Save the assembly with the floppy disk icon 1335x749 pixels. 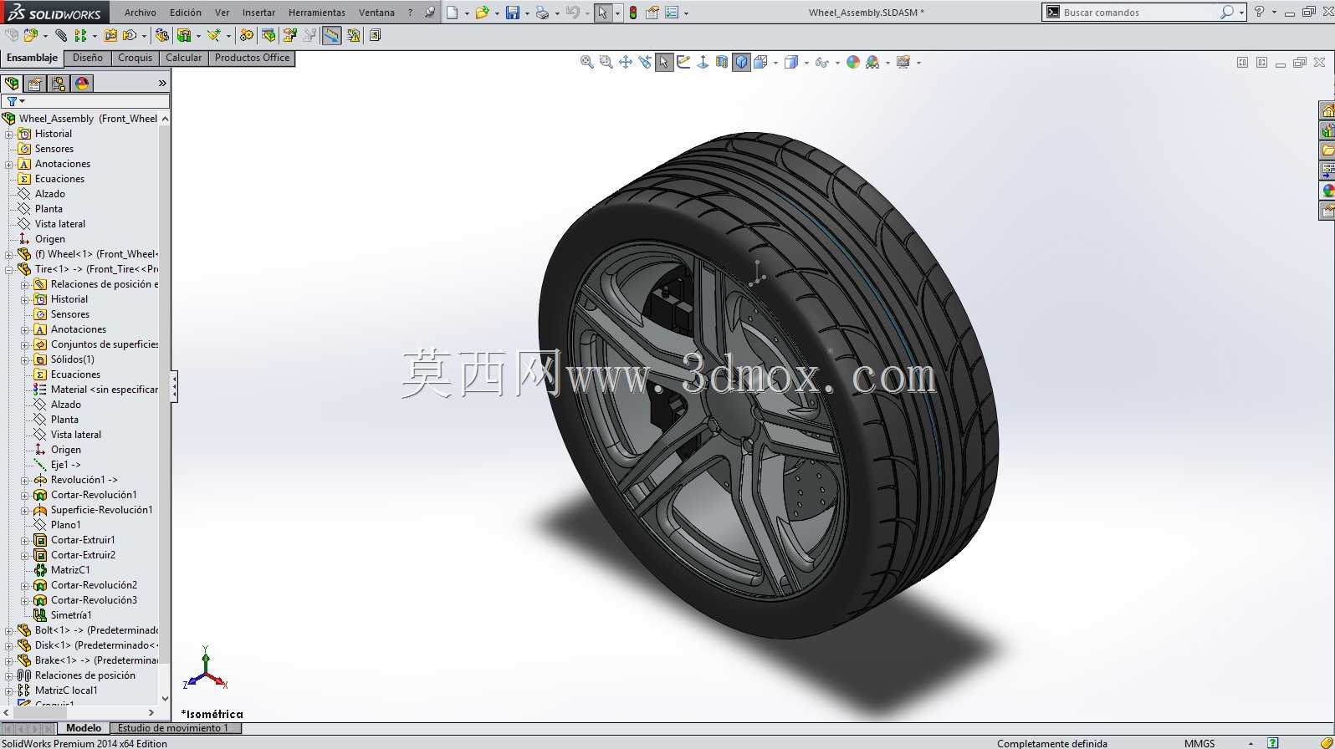click(x=513, y=13)
